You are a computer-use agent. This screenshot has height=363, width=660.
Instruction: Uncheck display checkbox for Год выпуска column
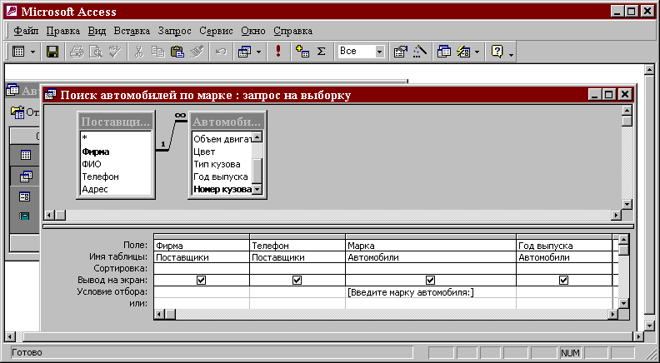point(563,280)
